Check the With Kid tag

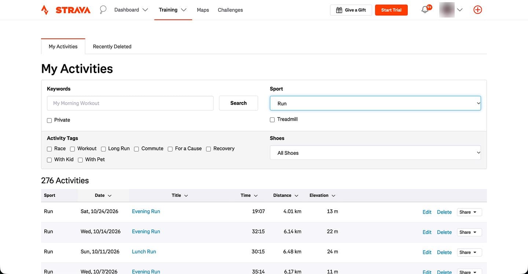tap(49, 160)
